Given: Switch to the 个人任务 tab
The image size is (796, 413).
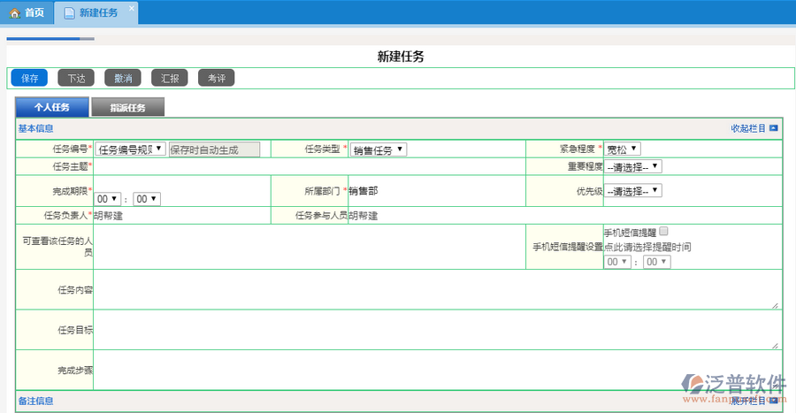Looking at the screenshot, I should point(52,108).
